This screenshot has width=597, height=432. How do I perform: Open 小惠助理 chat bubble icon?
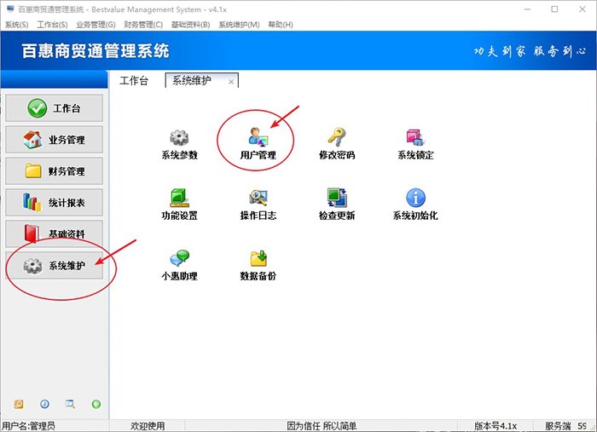point(179,258)
